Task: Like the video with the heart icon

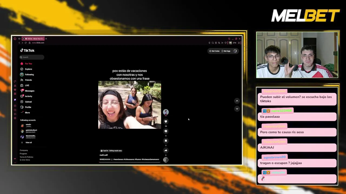Action: 166,122
